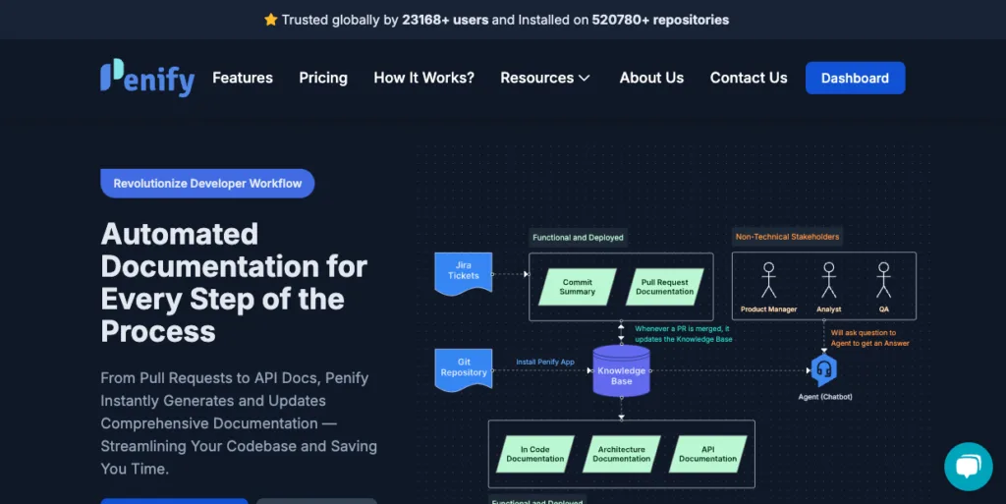Image resolution: width=1006 pixels, height=504 pixels.
Task: Click 'Will ask question to Agent' note
Action: click(870, 338)
